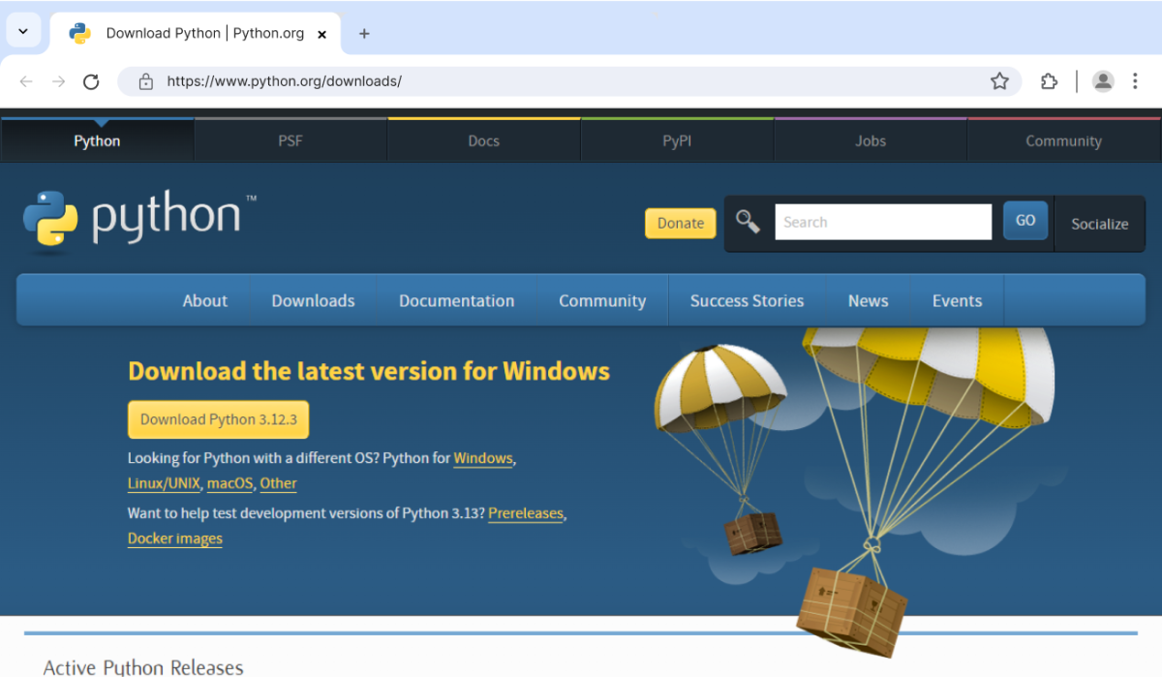Open the Prereleases link for Python 3.13

click(x=526, y=513)
